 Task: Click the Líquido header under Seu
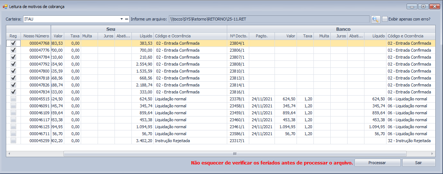coord(146,36)
